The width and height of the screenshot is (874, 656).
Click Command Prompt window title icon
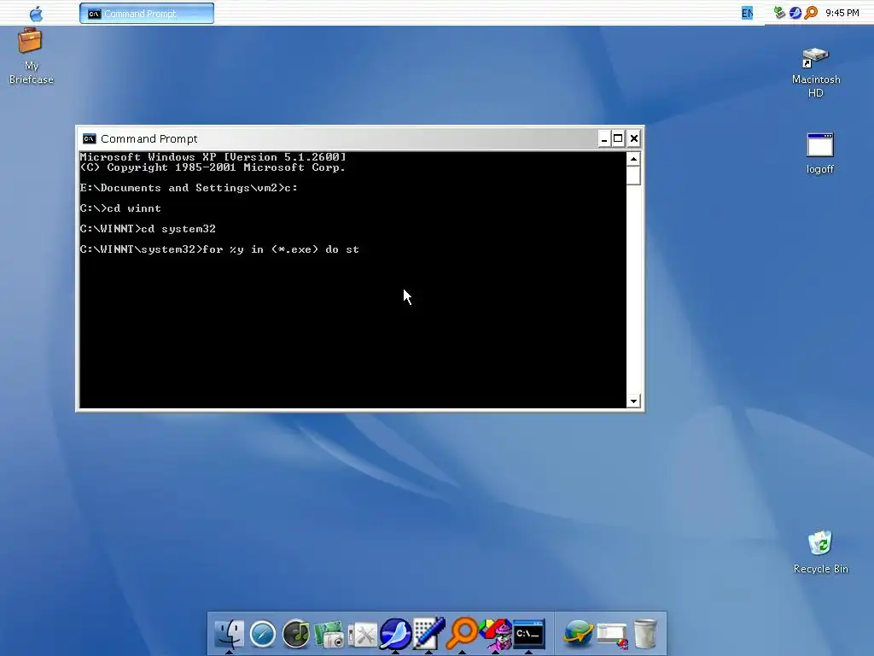click(x=89, y=139)
